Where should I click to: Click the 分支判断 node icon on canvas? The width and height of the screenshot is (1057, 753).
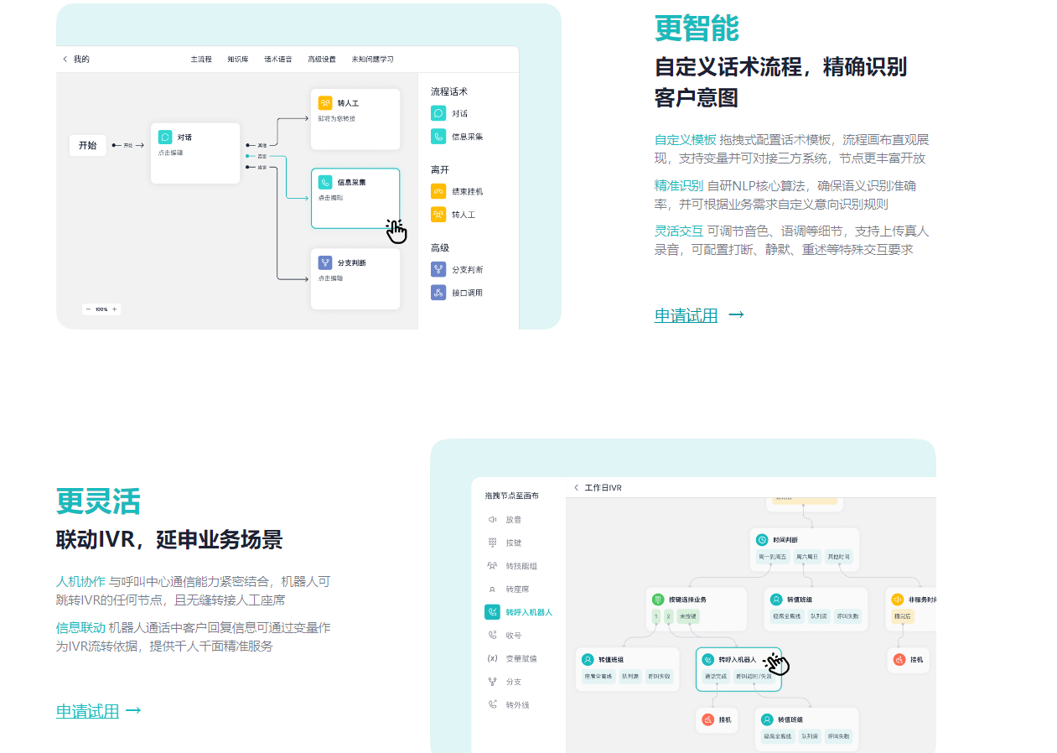click(x=325, y=262)
